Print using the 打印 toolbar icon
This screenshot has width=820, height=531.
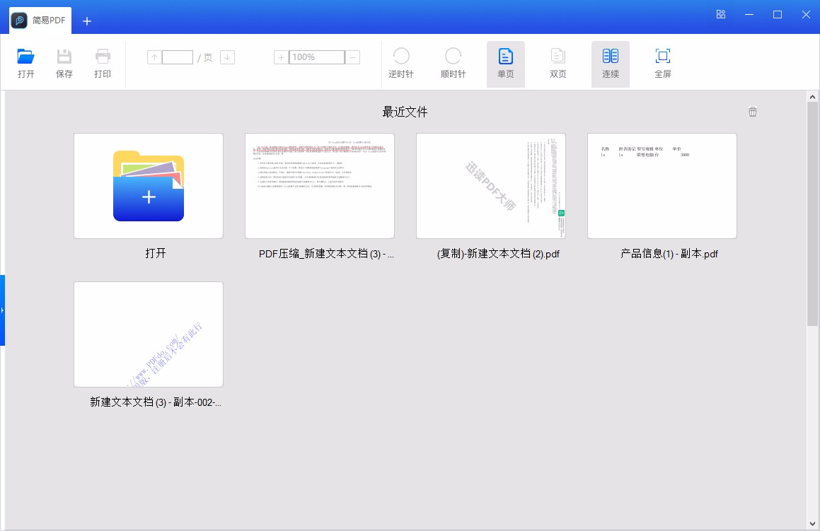pyautogui.click(x=102, y=64)
